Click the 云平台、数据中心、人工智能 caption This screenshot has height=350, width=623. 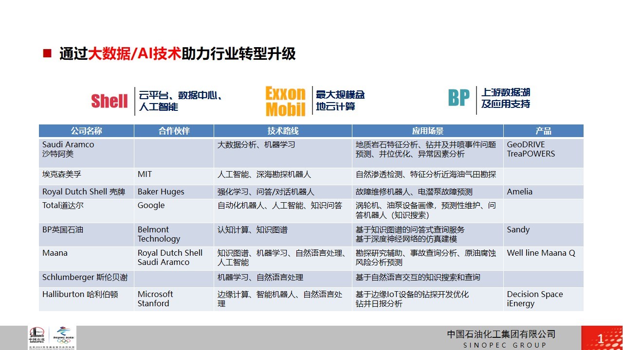coord(181,101)
